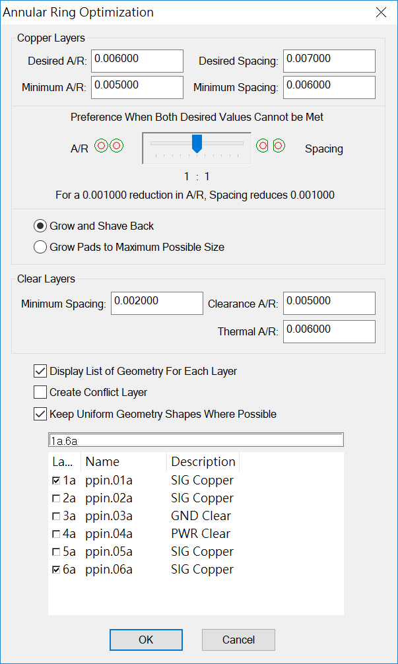Click the Copper Layers Minimum Spacing field
The width and height of the screenshot is (398, 664).
tap(329, 87)
